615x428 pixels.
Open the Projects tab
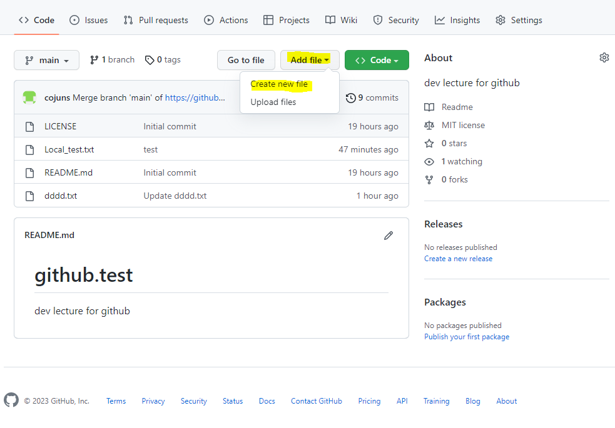tap(287, 20)
